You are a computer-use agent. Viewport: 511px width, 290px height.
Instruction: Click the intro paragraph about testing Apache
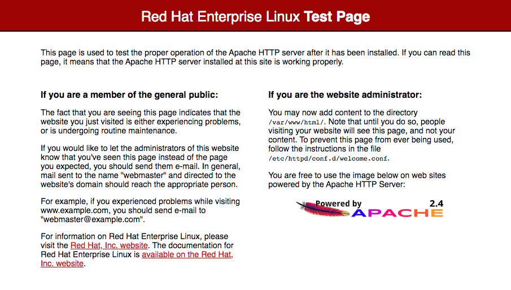[x=255, y=57]
